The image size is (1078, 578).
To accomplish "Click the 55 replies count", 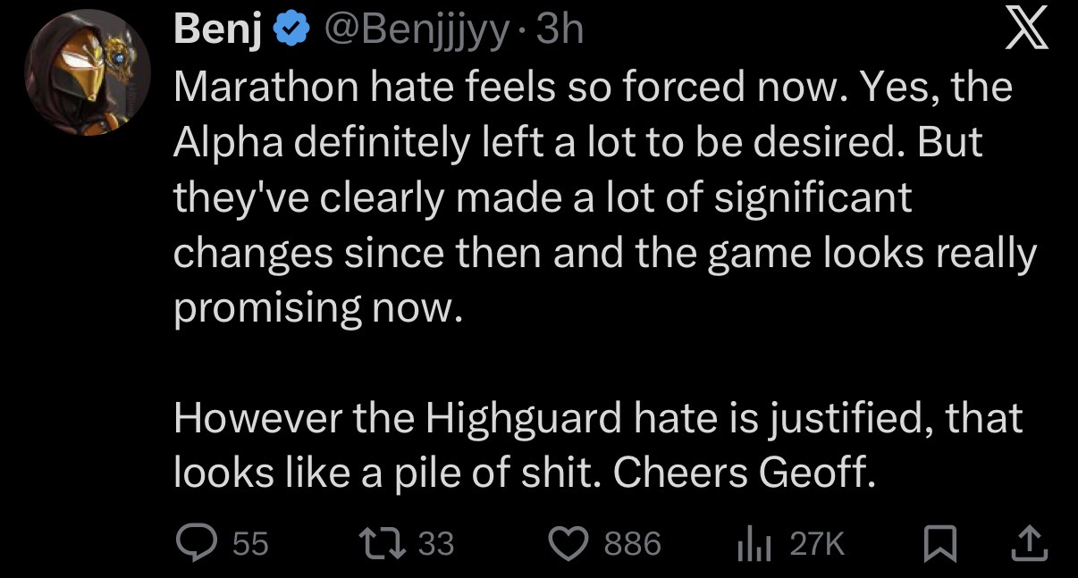I will point(250,543).
